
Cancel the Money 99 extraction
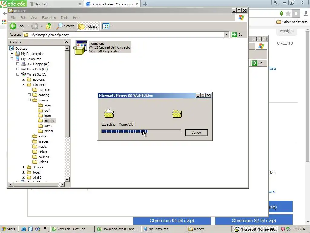click(196, 133)
